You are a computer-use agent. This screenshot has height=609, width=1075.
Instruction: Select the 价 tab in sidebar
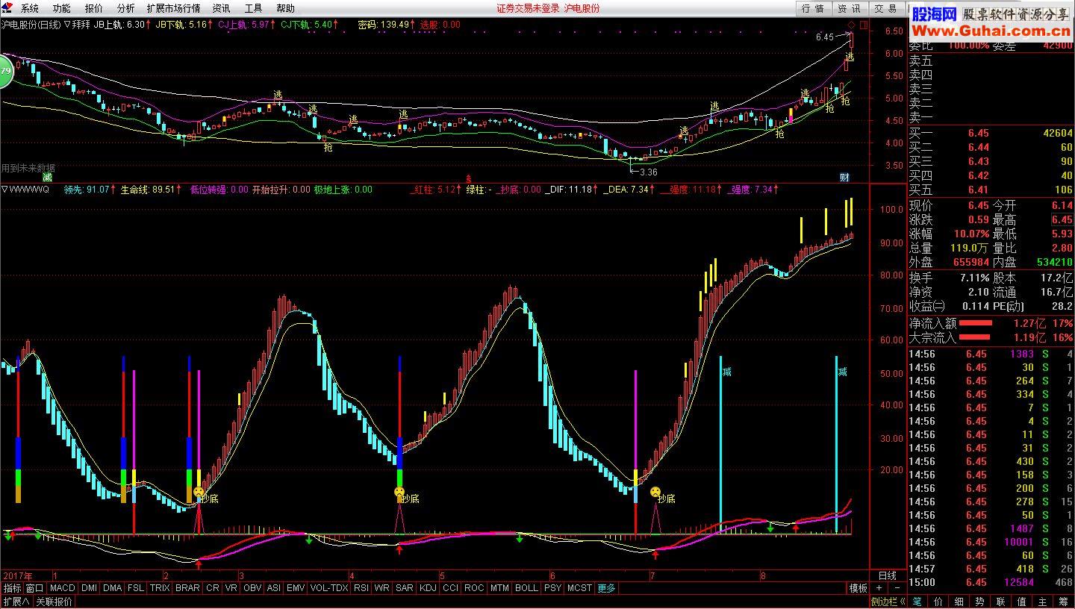(938, 602)
